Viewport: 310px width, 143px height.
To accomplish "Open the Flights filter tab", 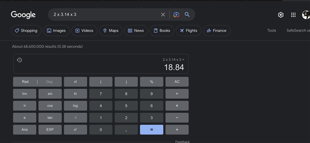I will click(x=189, y=31).
